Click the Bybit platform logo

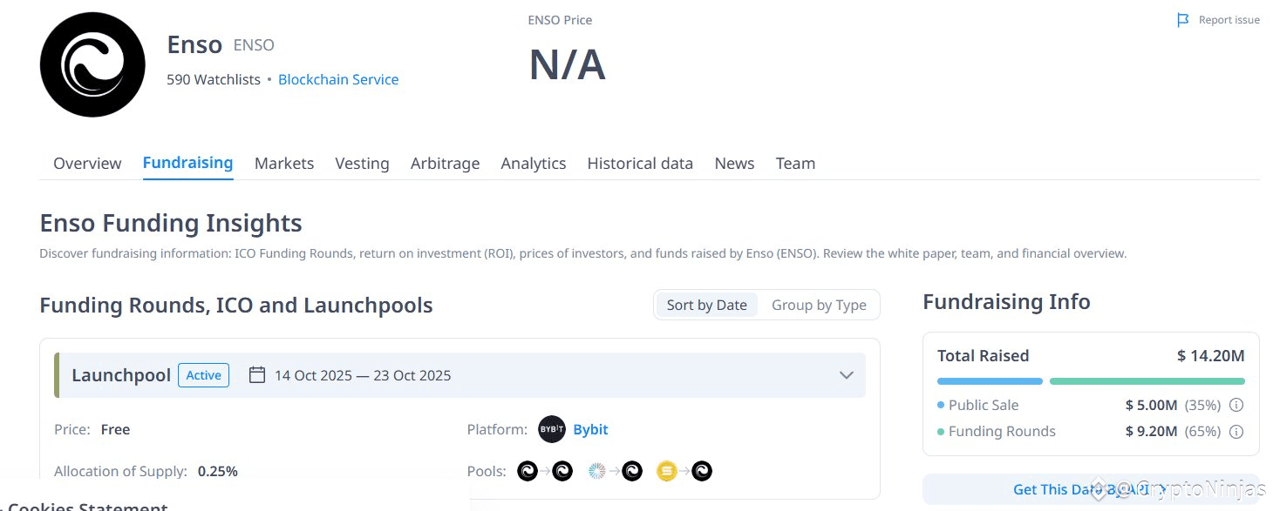tap(551, 429)
